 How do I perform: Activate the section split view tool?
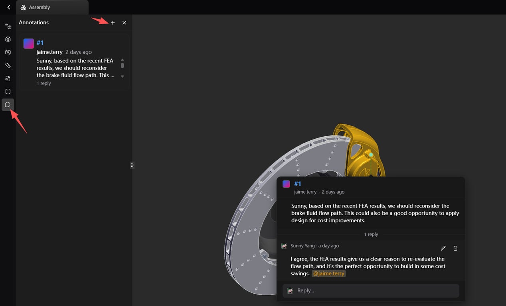(x=8, y=92)
